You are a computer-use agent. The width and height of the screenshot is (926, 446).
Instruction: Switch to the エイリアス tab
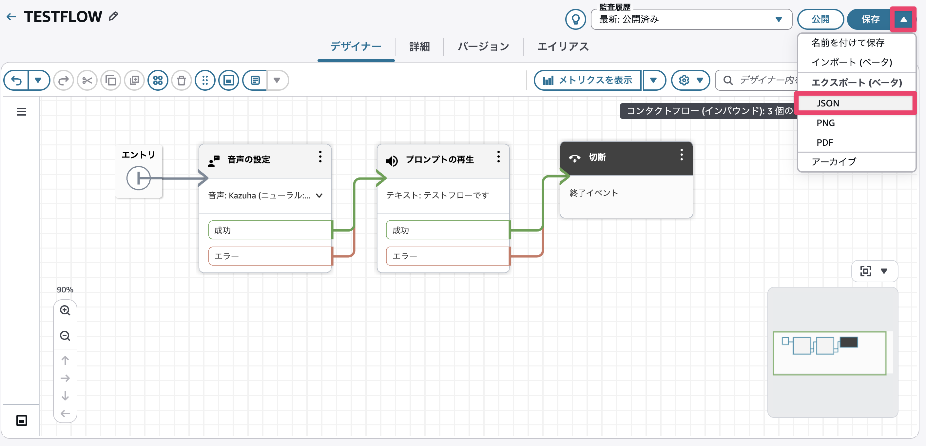(563, 47)
